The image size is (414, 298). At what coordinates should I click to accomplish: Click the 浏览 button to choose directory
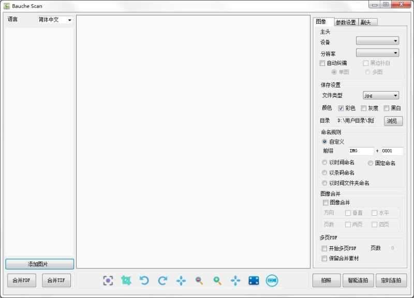coord(392,121)
